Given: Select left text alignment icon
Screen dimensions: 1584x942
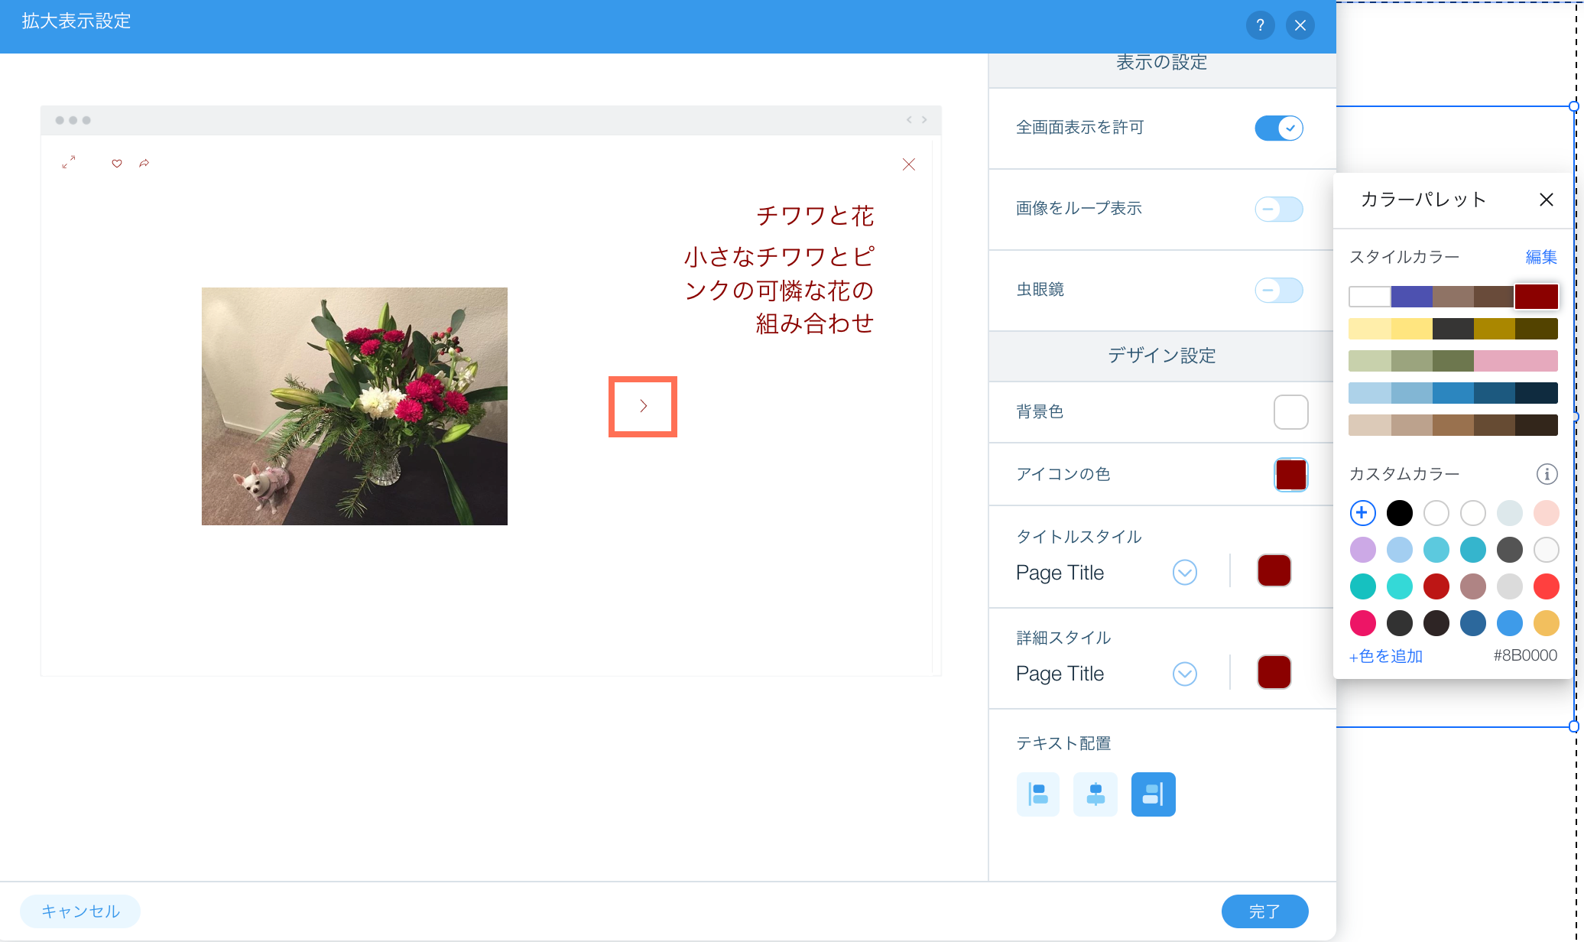Looking at the screenshot, I should (1037, 794).
